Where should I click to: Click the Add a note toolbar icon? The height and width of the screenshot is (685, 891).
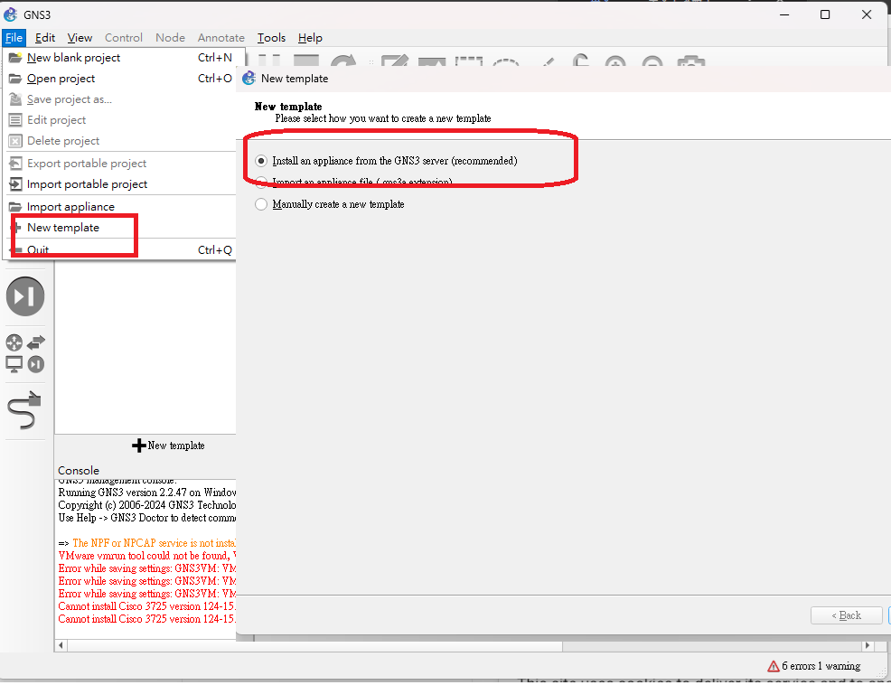394,61
